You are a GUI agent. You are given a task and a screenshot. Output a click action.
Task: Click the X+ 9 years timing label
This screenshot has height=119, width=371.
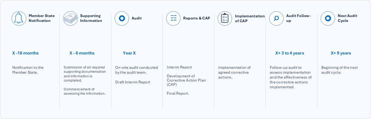click(x=341, y=53)
